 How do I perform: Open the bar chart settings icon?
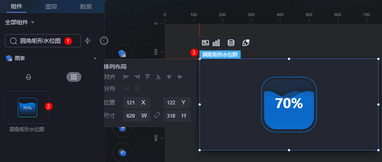[x=216, y=43]
